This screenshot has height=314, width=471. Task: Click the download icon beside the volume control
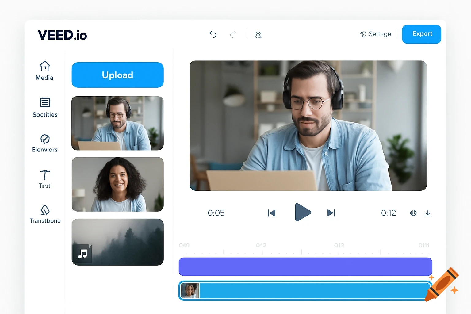coord(428,213)
